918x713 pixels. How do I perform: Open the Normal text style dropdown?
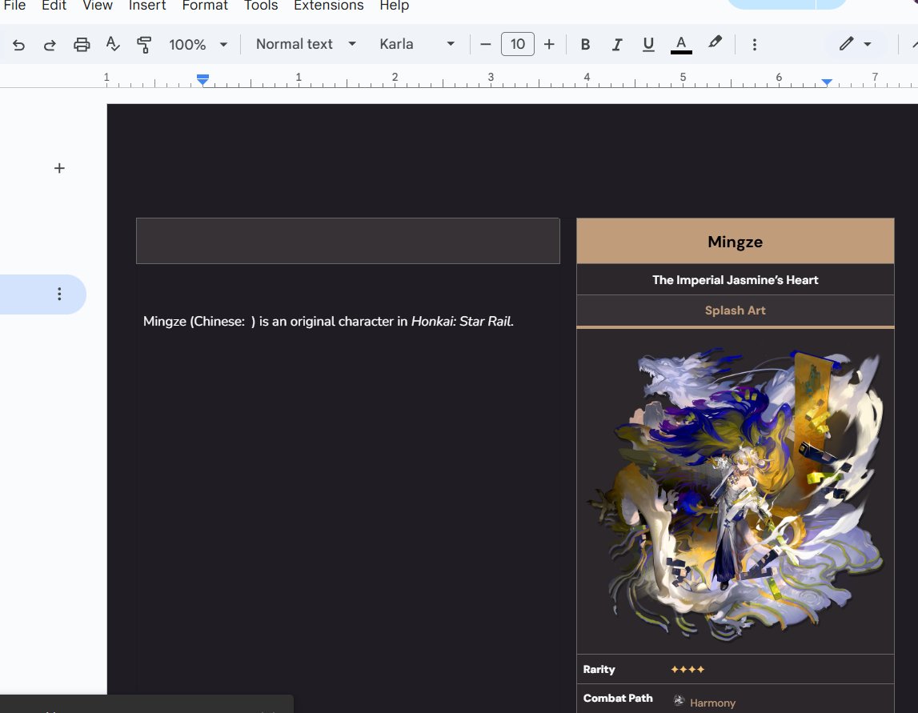point(306,44)
